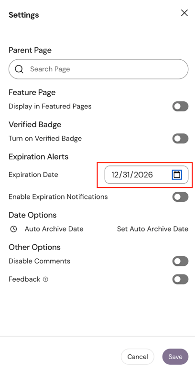195x372 pixels.
Task: Open the calendar picker for Expiration Date
Action: [x=177, y=175]
